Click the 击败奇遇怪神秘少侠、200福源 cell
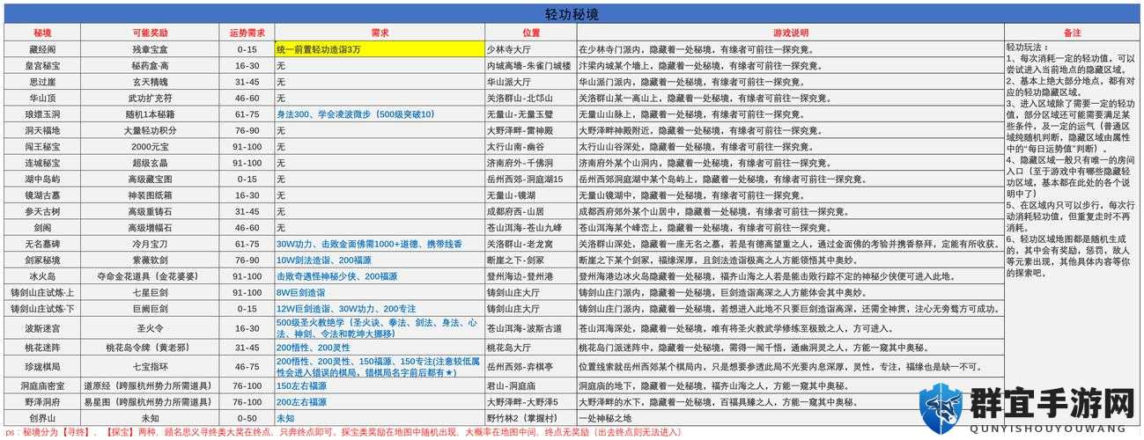The height and width of the screenshot is (440, 1144). (380, 276)
